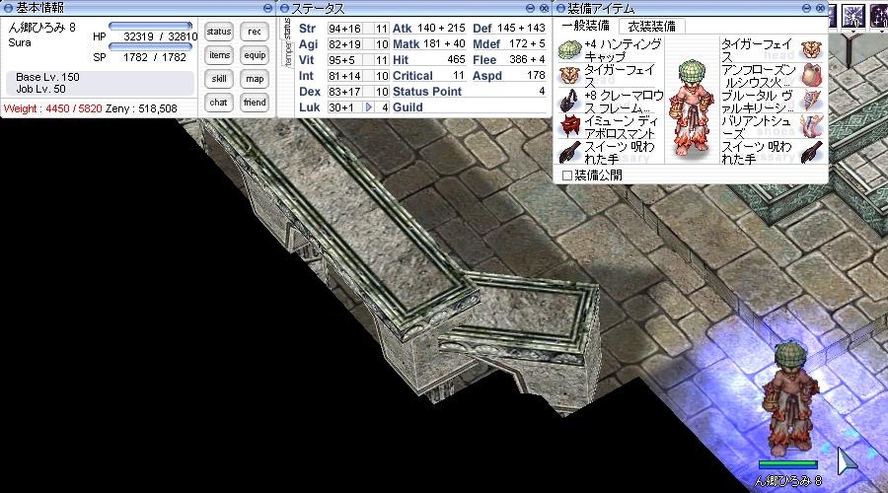Click the Sura job name text
888x493 pixels.
click(20, 43)
